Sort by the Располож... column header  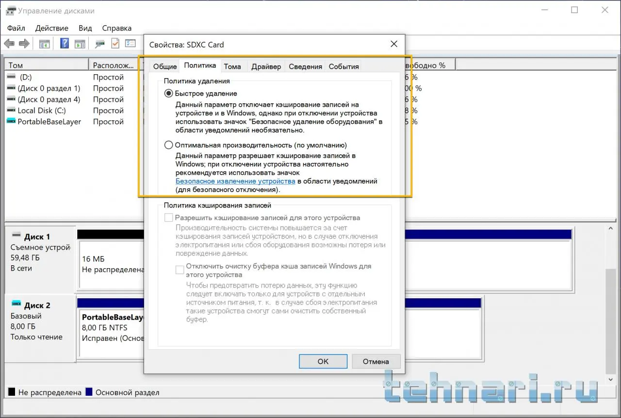point(114,65)
